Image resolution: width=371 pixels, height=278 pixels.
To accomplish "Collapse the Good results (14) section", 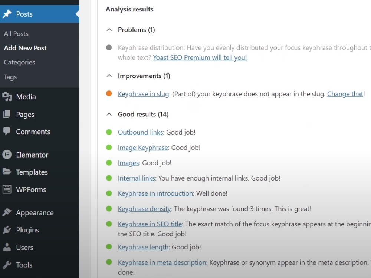I will coord(109,115).
